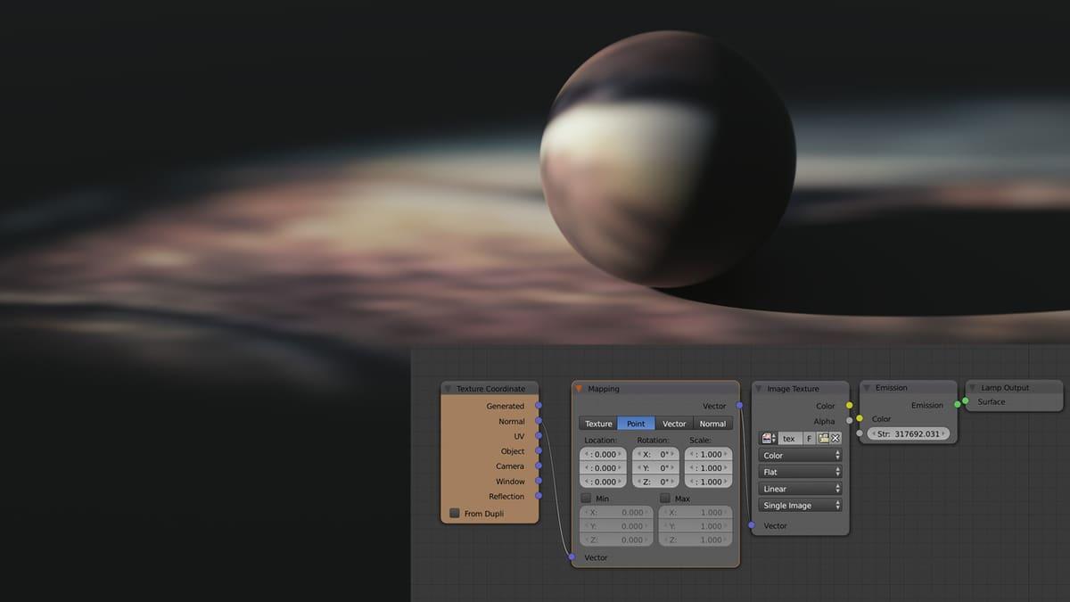Screen dimensions: 1070x602
Task: Unlink the tex image with X icon
Action: coord(835,438)
